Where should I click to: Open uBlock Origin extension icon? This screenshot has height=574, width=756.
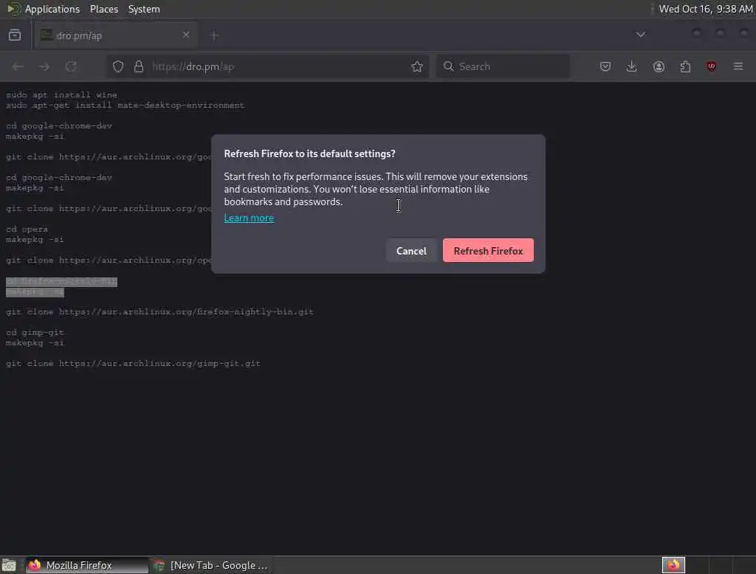pos(711,66)
